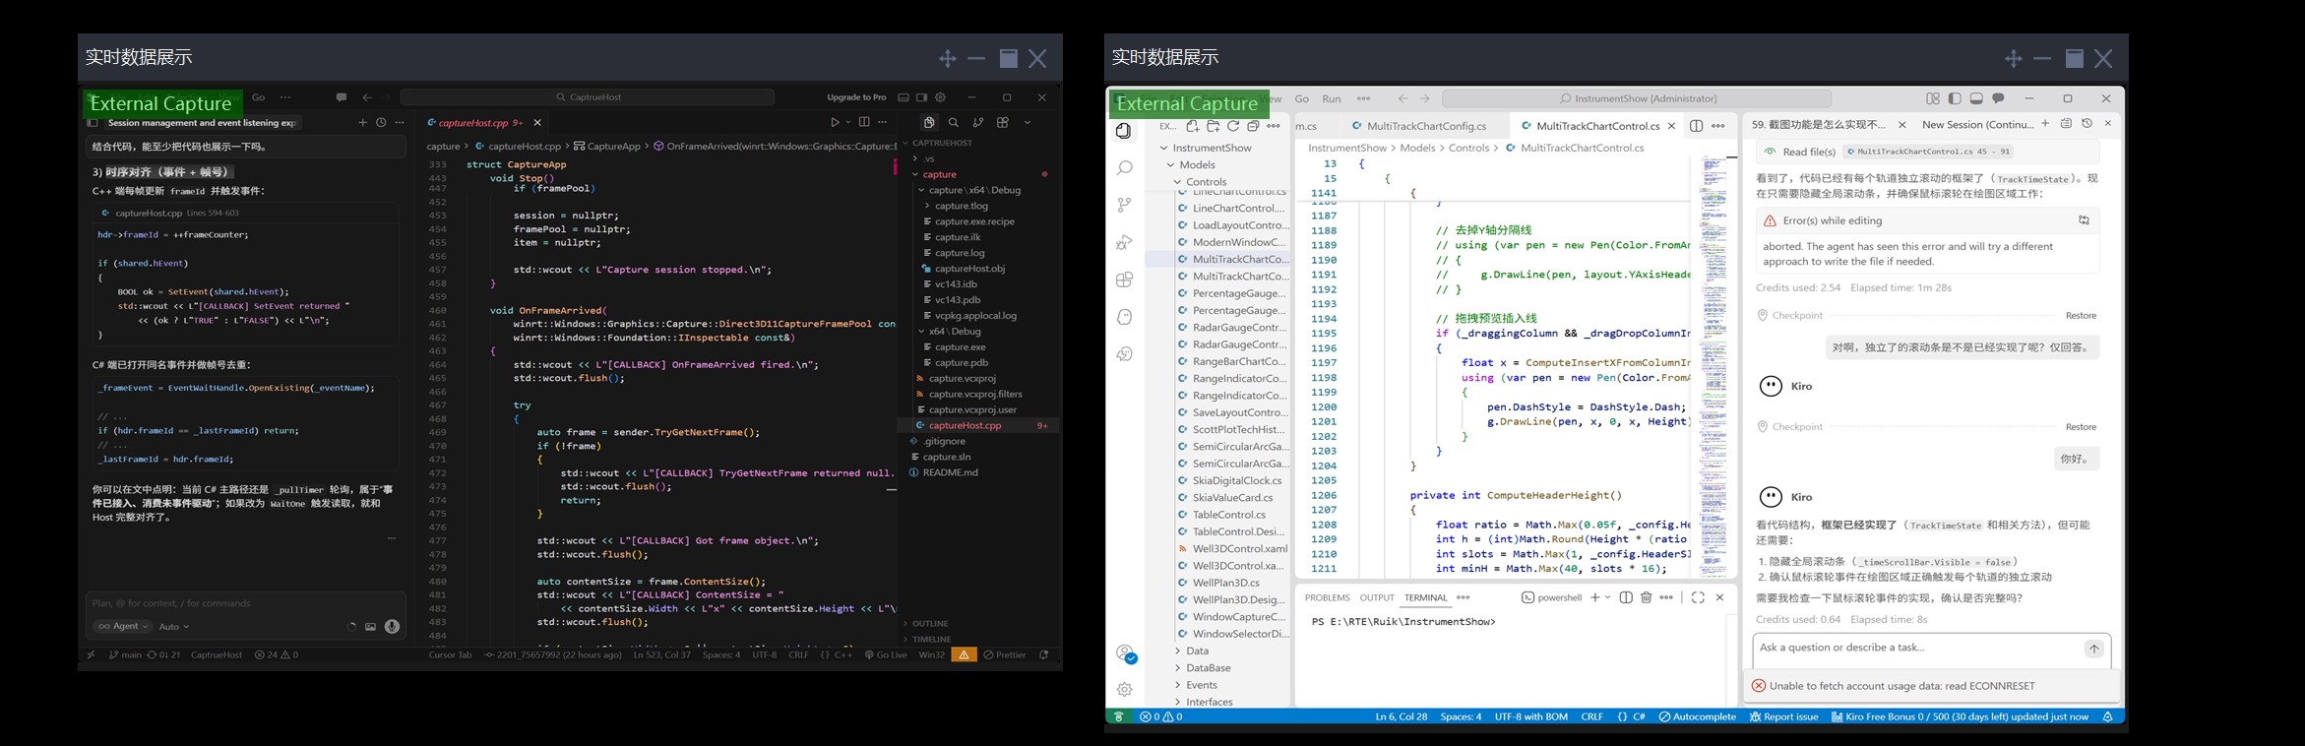Open new terminal dropdown arrow

1608,597
